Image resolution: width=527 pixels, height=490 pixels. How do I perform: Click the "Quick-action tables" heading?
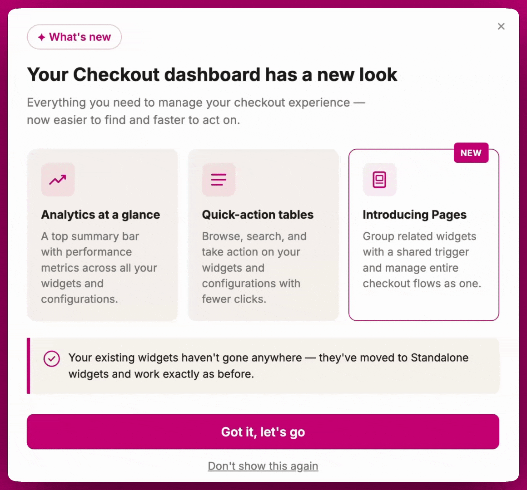point(258,215)
